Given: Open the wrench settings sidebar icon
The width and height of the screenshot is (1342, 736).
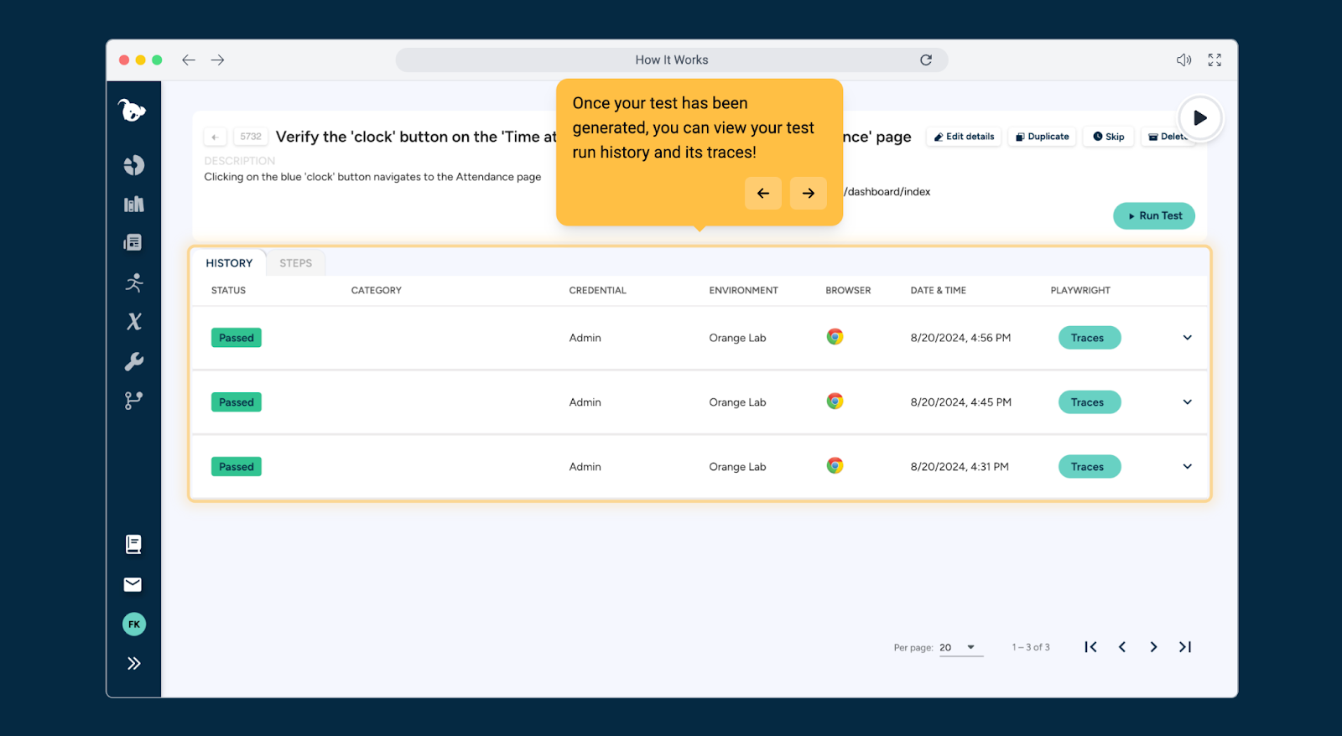Looking at the screenshot, I should click(134, 361).
